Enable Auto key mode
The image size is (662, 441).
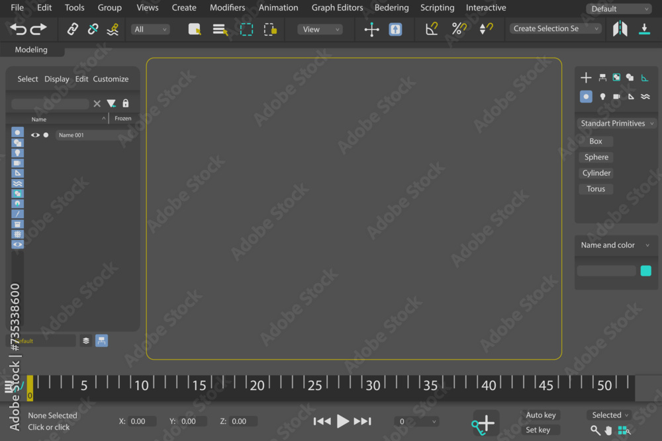click(540, 415)
